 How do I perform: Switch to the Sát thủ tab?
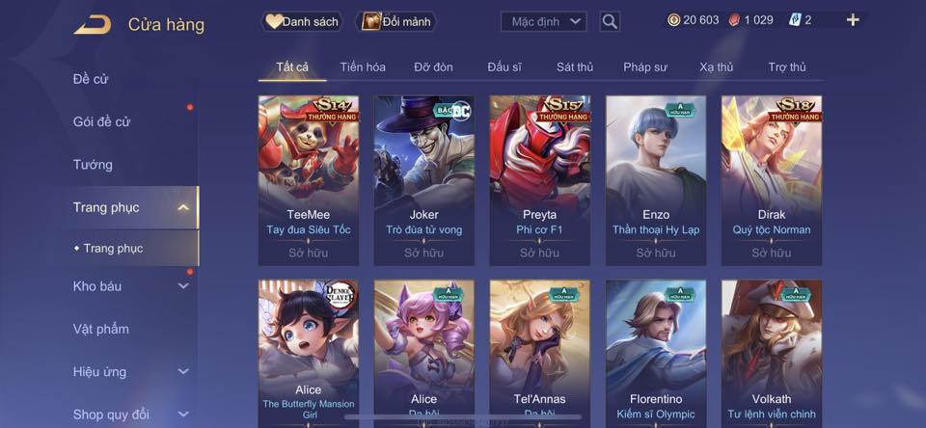tap(574, 67)
